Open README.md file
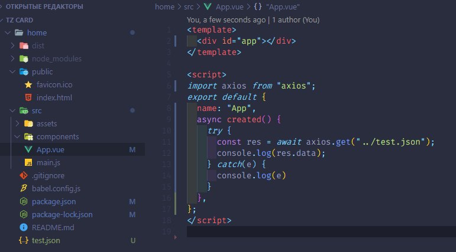 pyautogui.click(x=53, y=227)
